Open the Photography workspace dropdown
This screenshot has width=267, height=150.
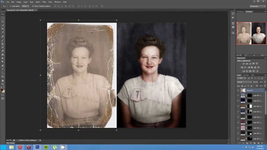[258, 6]
